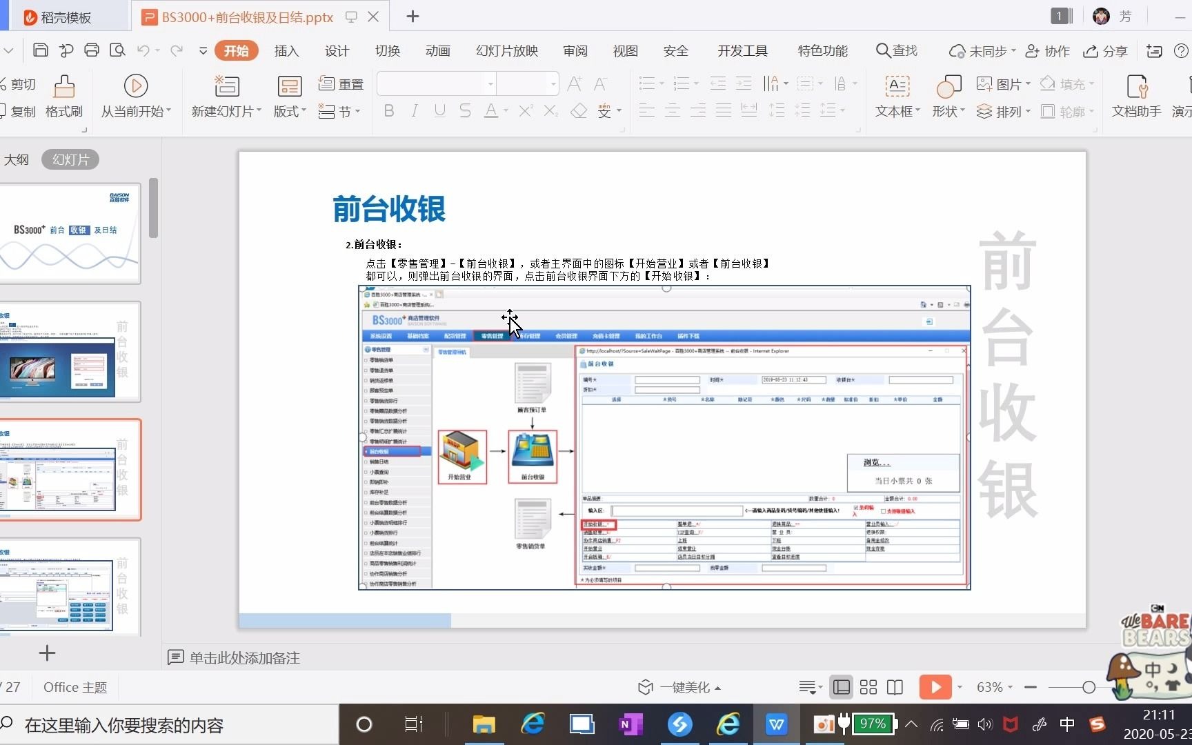Viewport: 1192px width, 745px height.
Task: Reset slide with 重置 button
Action: pyautogui.click(x=341, y=84)
